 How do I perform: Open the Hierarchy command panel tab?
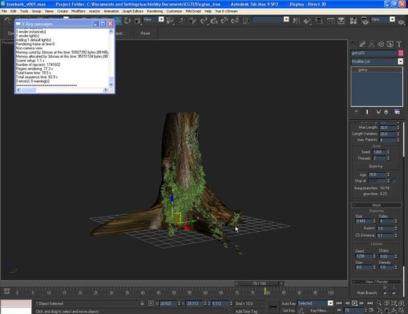(x=372, y=43)
